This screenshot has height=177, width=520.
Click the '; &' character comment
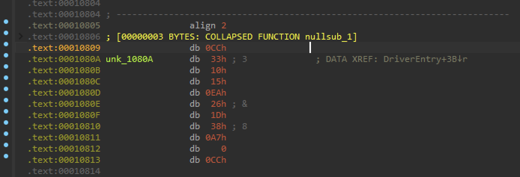click(x=239, y=104)
